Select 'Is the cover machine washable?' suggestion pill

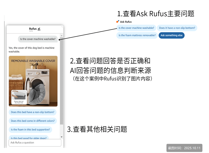[x=136, y=28]
